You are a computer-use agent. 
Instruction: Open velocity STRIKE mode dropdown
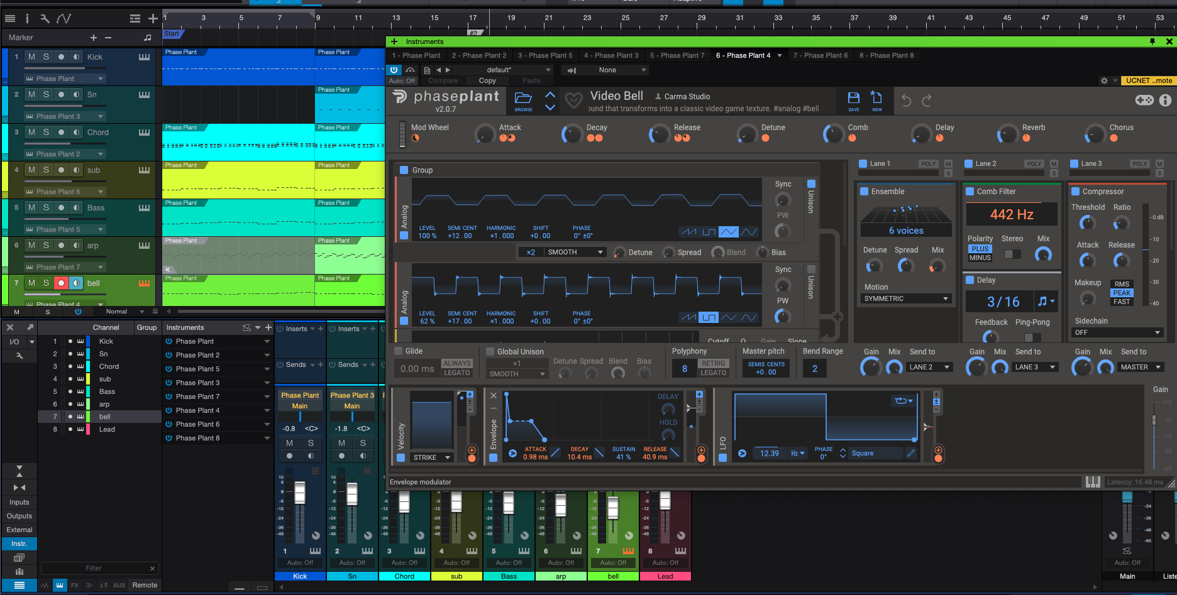click(432, 457)
